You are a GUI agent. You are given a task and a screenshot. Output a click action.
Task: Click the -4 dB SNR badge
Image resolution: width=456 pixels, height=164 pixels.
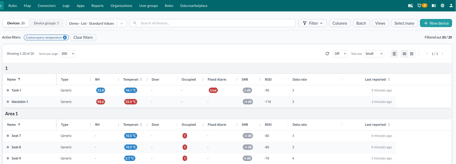coord(248,102)
